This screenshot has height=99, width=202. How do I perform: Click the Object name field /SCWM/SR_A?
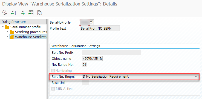[x=92, y=59]
